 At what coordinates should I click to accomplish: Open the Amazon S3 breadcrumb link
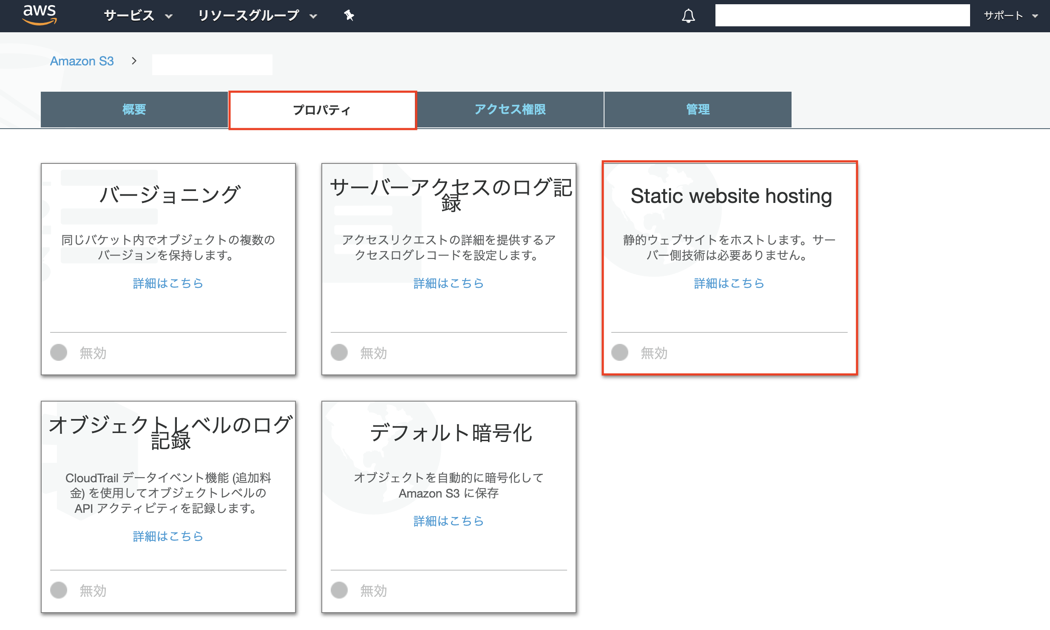(x=82, y=61)
